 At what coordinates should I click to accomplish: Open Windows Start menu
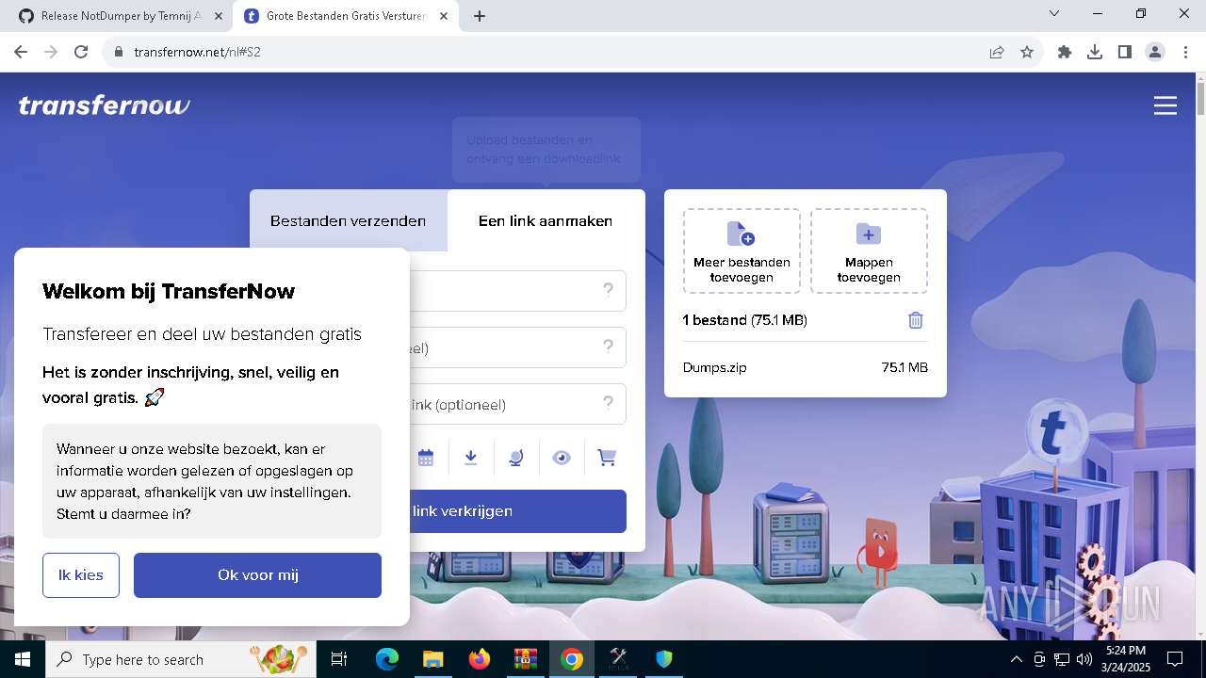coord(23,659)
